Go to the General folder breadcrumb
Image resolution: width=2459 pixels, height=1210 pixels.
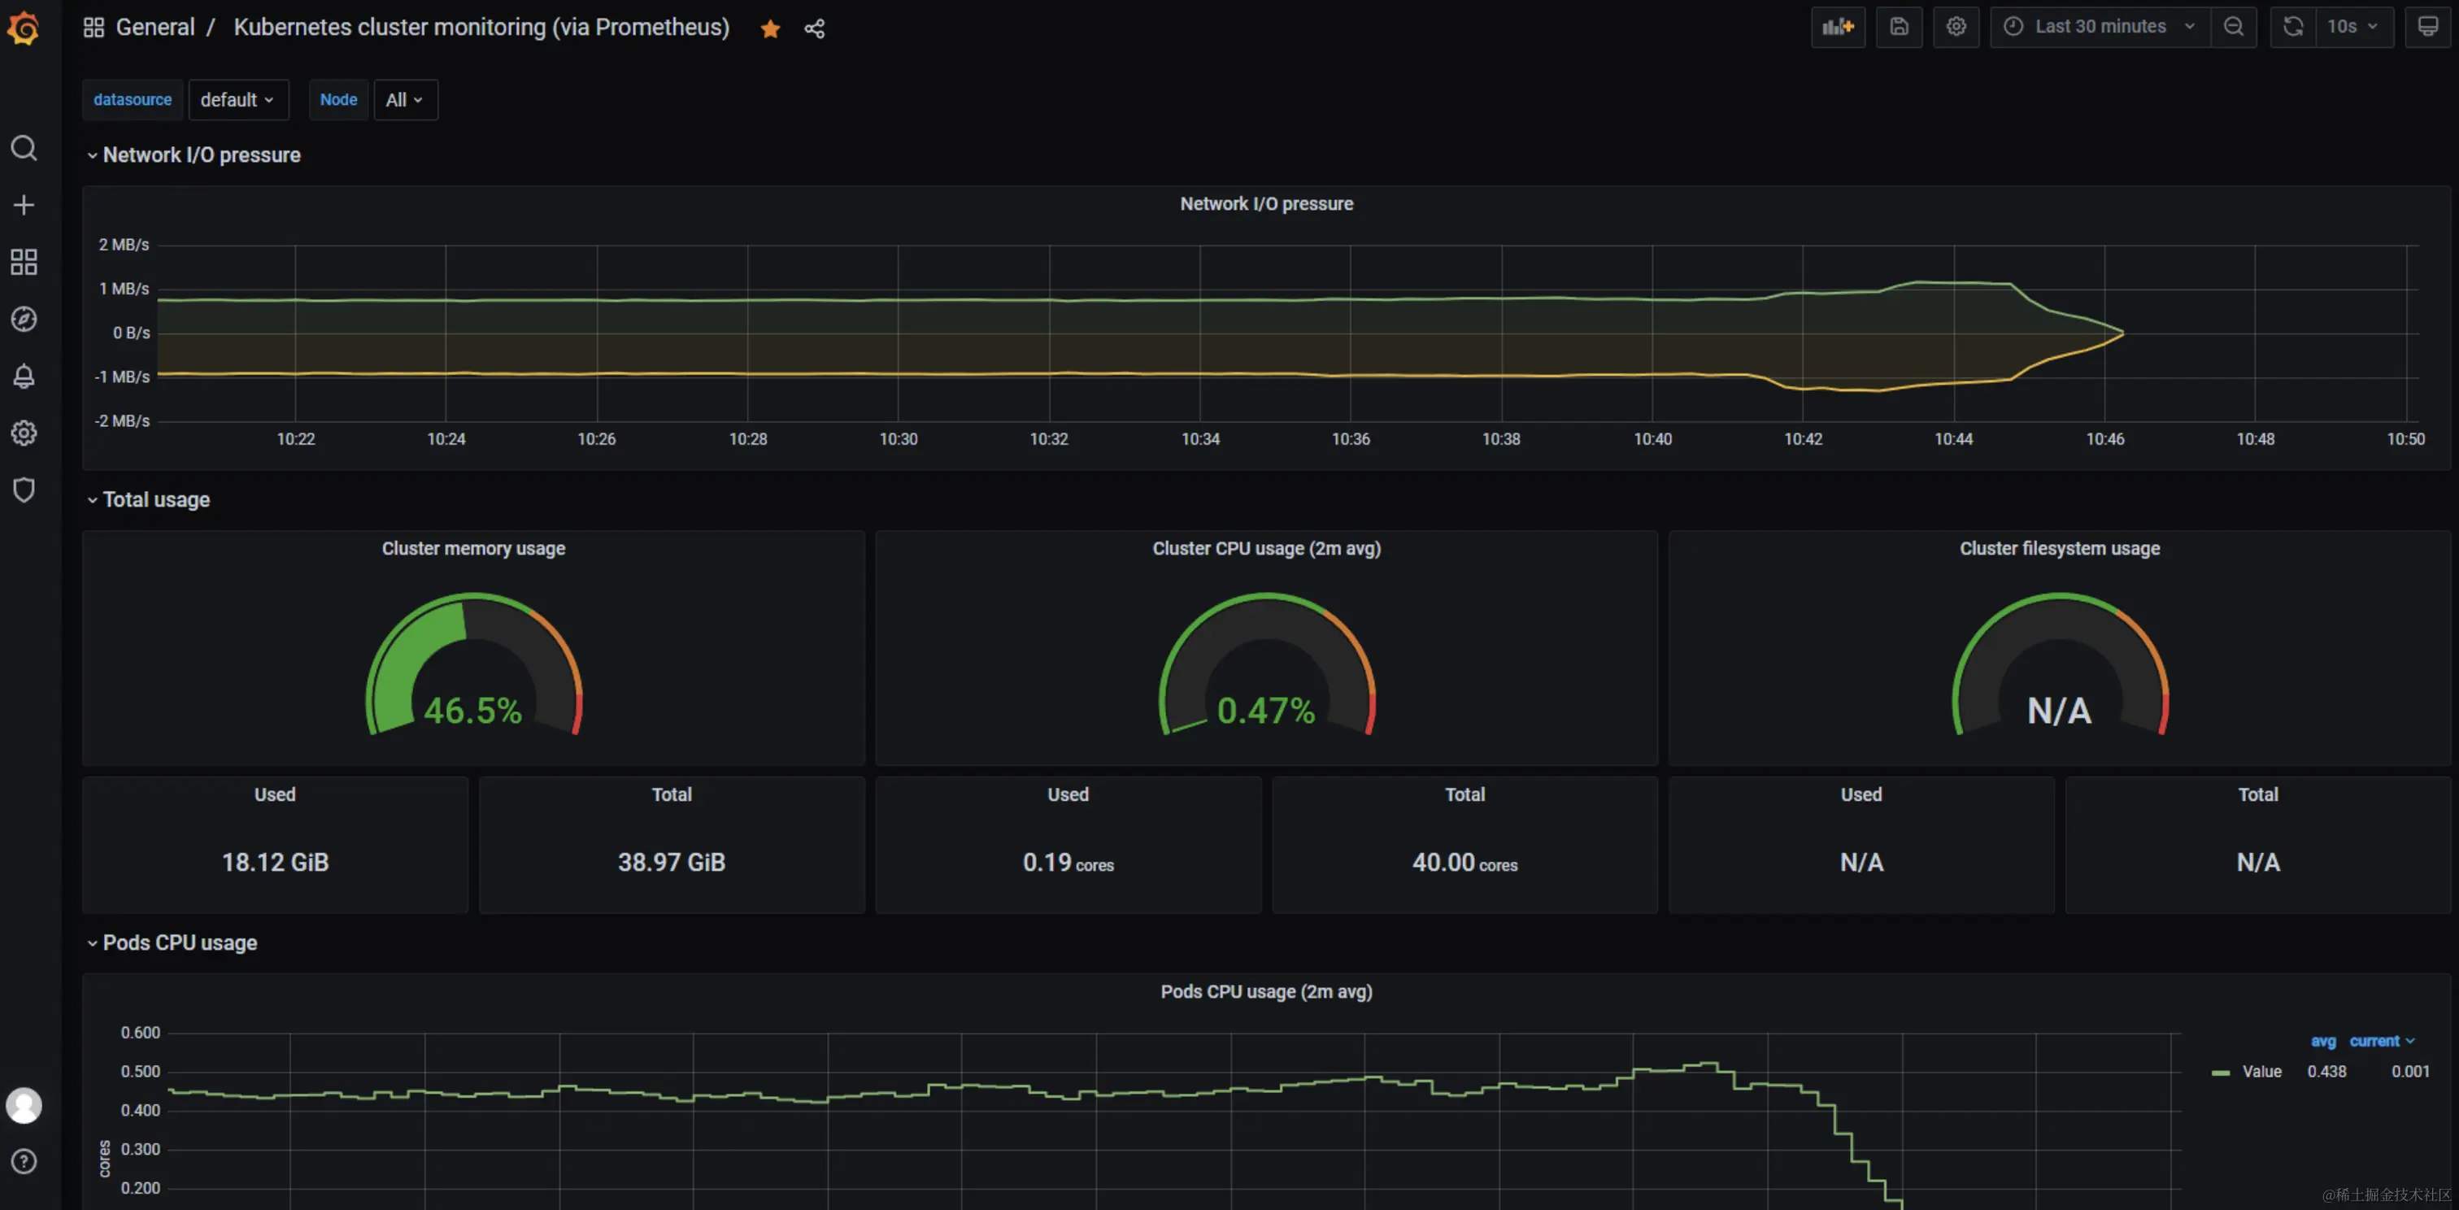click(x=155, y=28)
